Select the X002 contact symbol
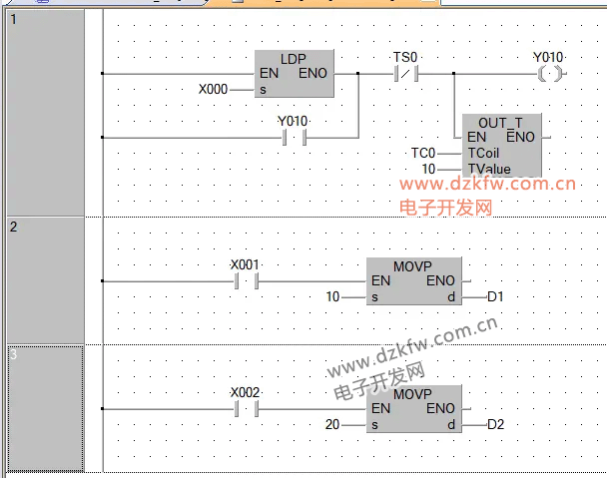The height and width of the screenshot is (478, 607). pos(246,409)
